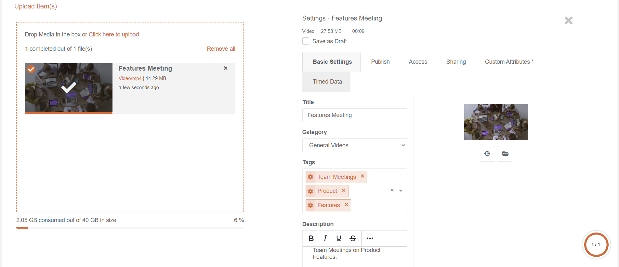
Task: Open the Timed Data tab
Action: click(327, 82)
